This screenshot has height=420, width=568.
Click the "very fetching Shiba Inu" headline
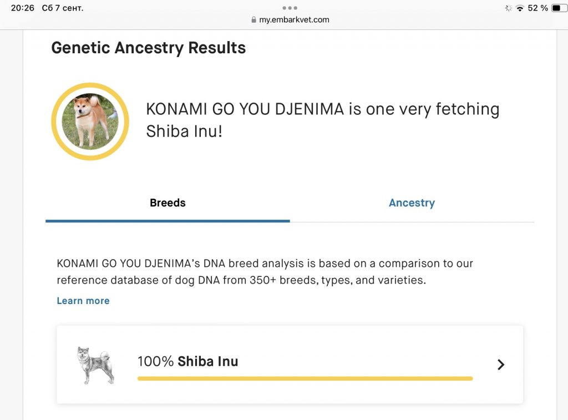tap(322, 120)
